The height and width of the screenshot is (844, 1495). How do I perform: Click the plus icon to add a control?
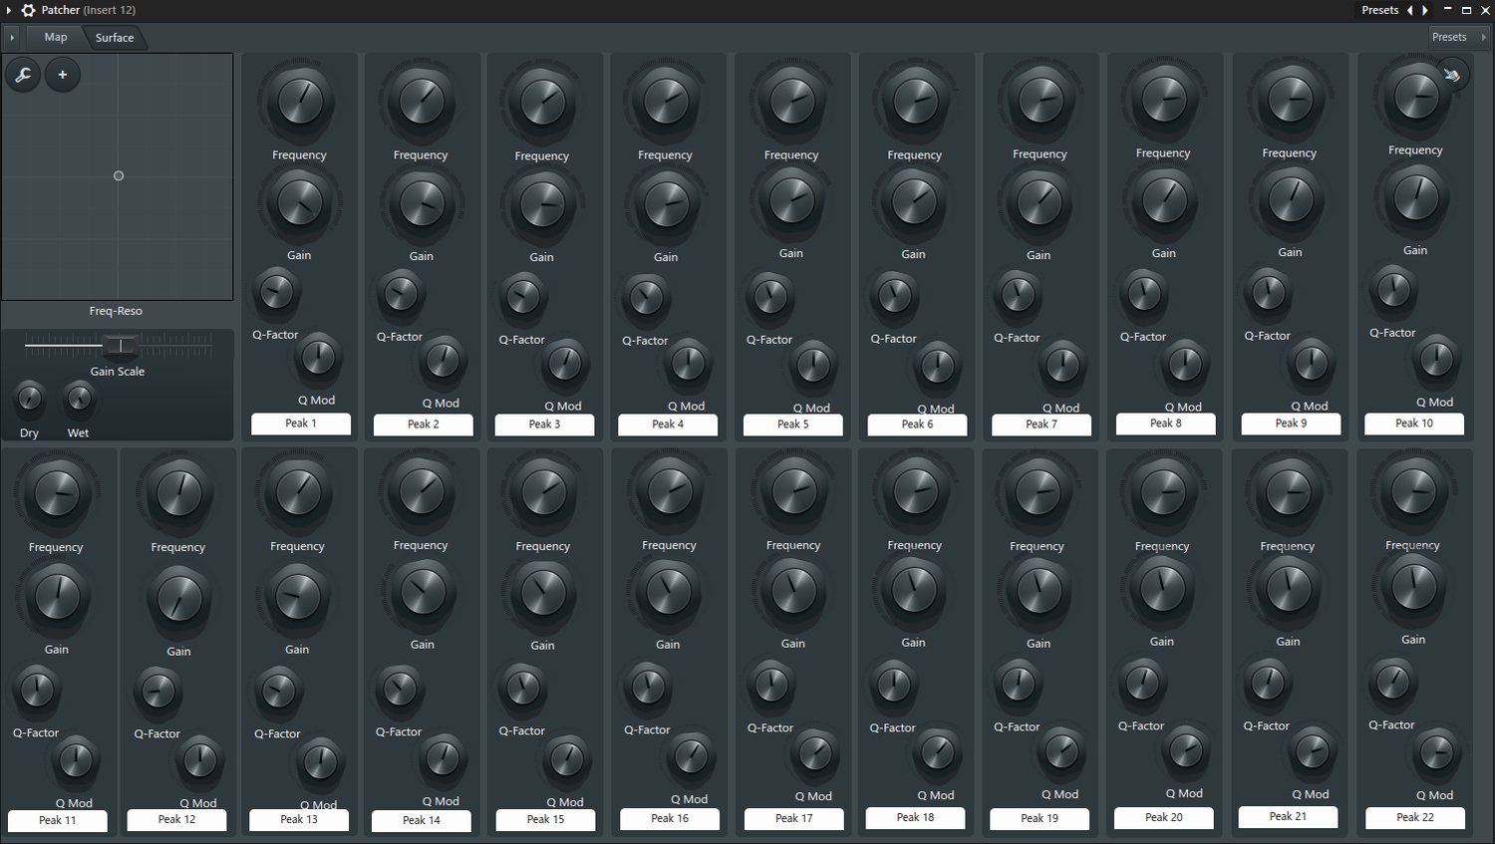(62, 75)
